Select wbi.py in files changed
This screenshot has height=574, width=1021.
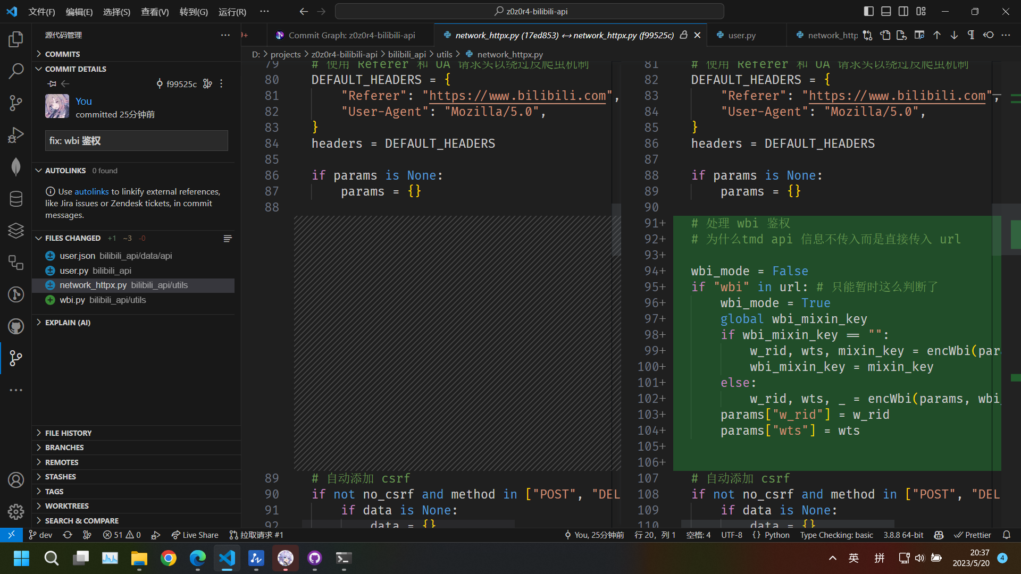tap(72, 300)
